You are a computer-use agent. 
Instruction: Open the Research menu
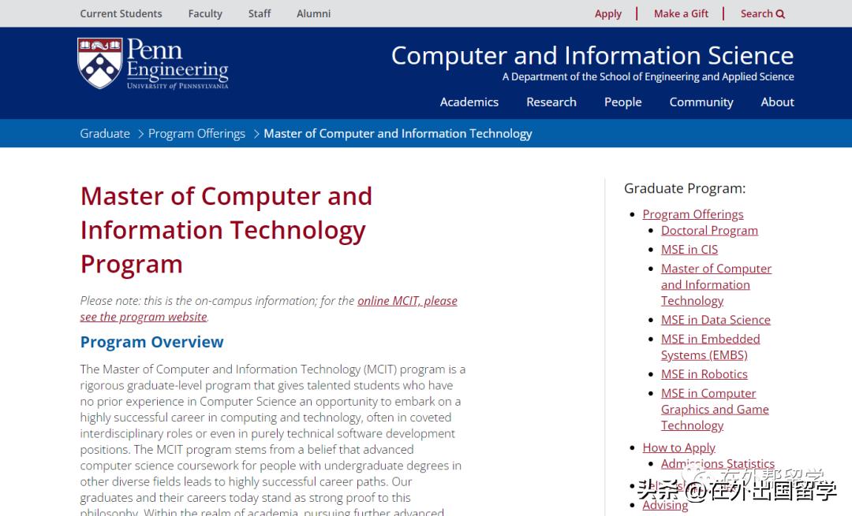click(551, 102)
